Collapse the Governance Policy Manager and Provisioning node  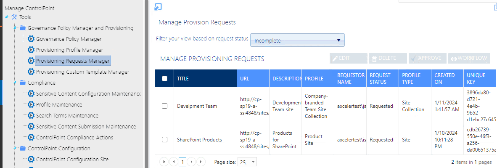pos(15,28)
